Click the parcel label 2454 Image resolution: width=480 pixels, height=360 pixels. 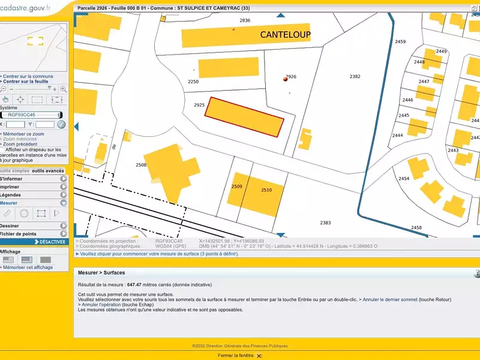[x=404, y=178]
